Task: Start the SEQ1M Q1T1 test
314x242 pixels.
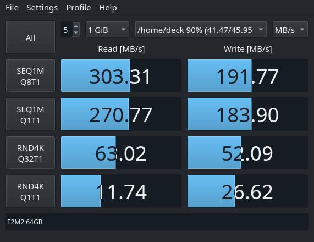Action: (x=30, y=114)
